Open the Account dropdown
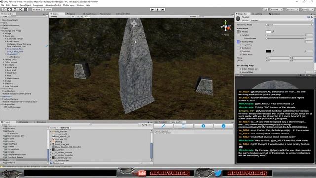Viewport: 316px width, 178px height. [276, 9]
